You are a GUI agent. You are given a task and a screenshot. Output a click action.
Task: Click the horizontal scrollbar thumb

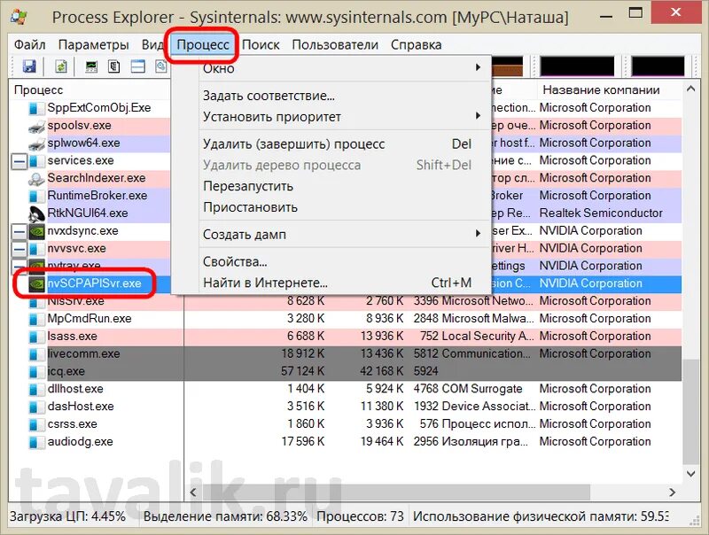(x=395, y=492)
